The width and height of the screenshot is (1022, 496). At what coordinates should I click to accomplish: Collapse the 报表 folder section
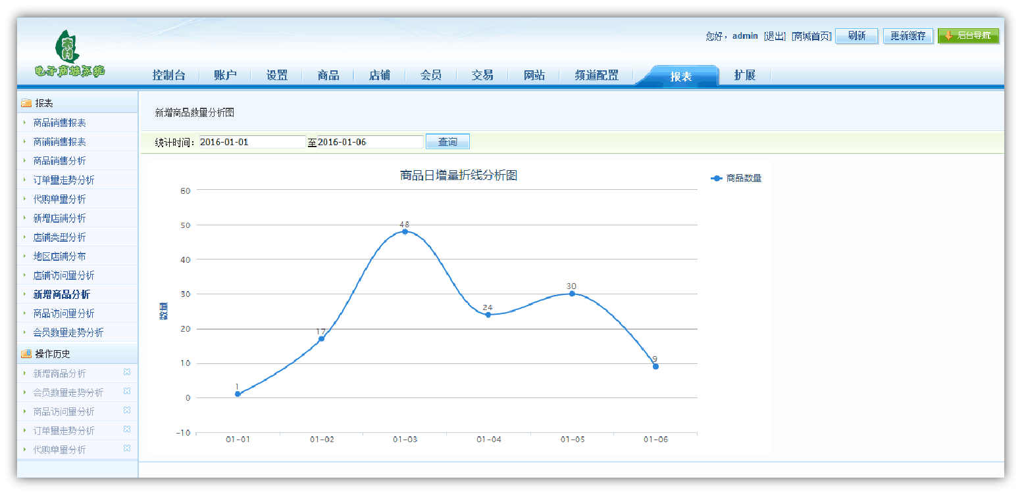tap(44, 103)
